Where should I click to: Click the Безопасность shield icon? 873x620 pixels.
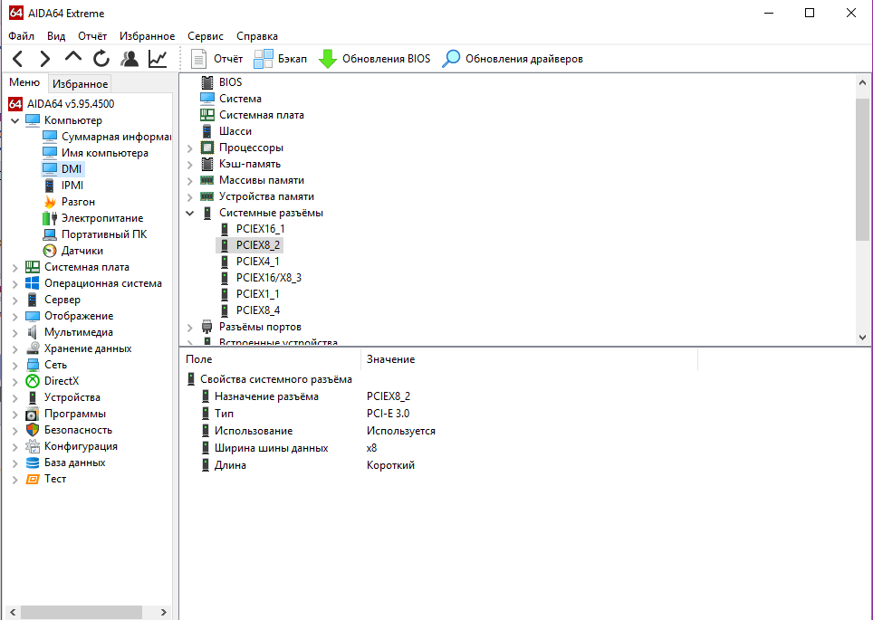click(33, 430)
